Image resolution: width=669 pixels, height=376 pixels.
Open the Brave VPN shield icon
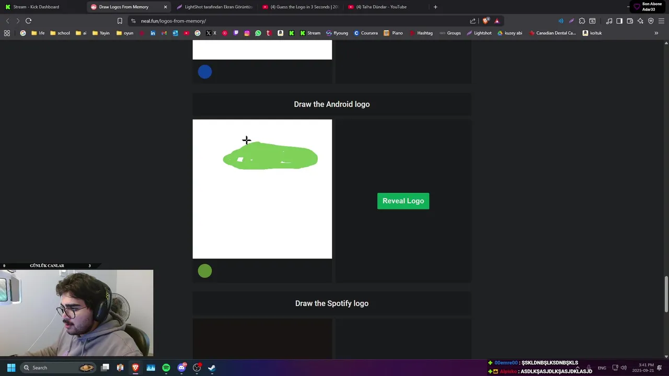tap(651, 21)
